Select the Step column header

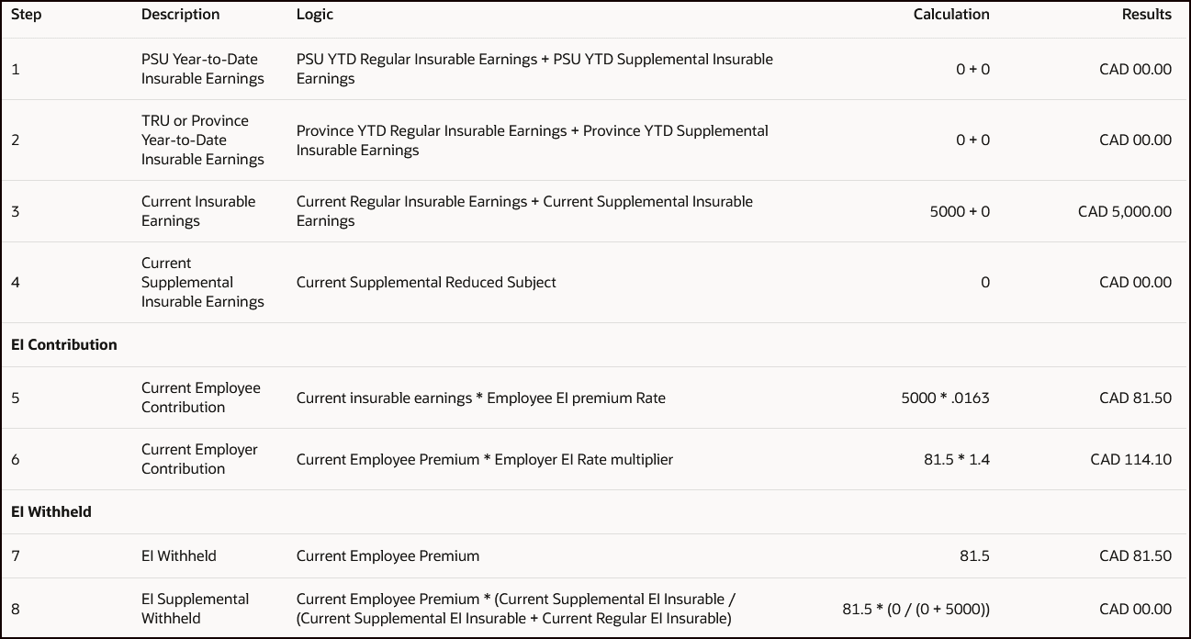[26, 15]
